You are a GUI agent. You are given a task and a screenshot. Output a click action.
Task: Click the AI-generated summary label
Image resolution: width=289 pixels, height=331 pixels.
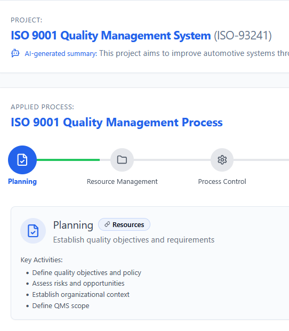[61, 54]
